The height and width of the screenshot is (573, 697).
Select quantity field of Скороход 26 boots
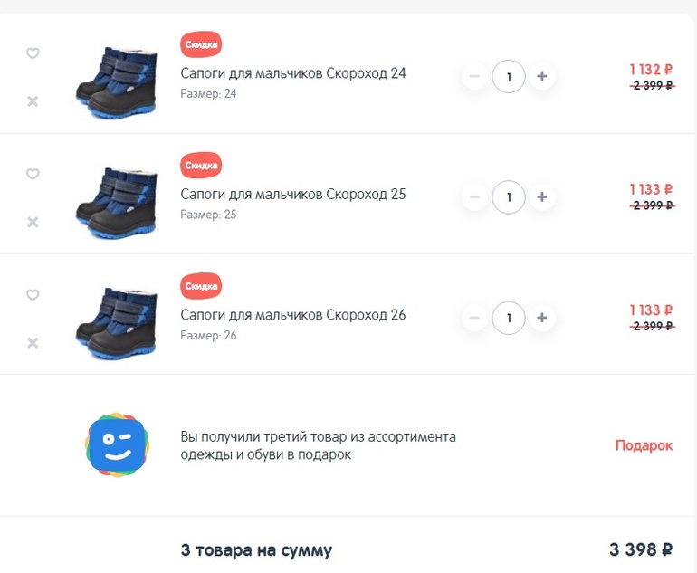pos(509,318)
